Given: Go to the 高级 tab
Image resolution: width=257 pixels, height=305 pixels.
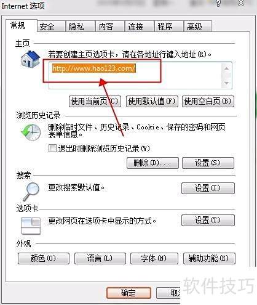Looking at the screenshot, I should [x=198, y=26].
